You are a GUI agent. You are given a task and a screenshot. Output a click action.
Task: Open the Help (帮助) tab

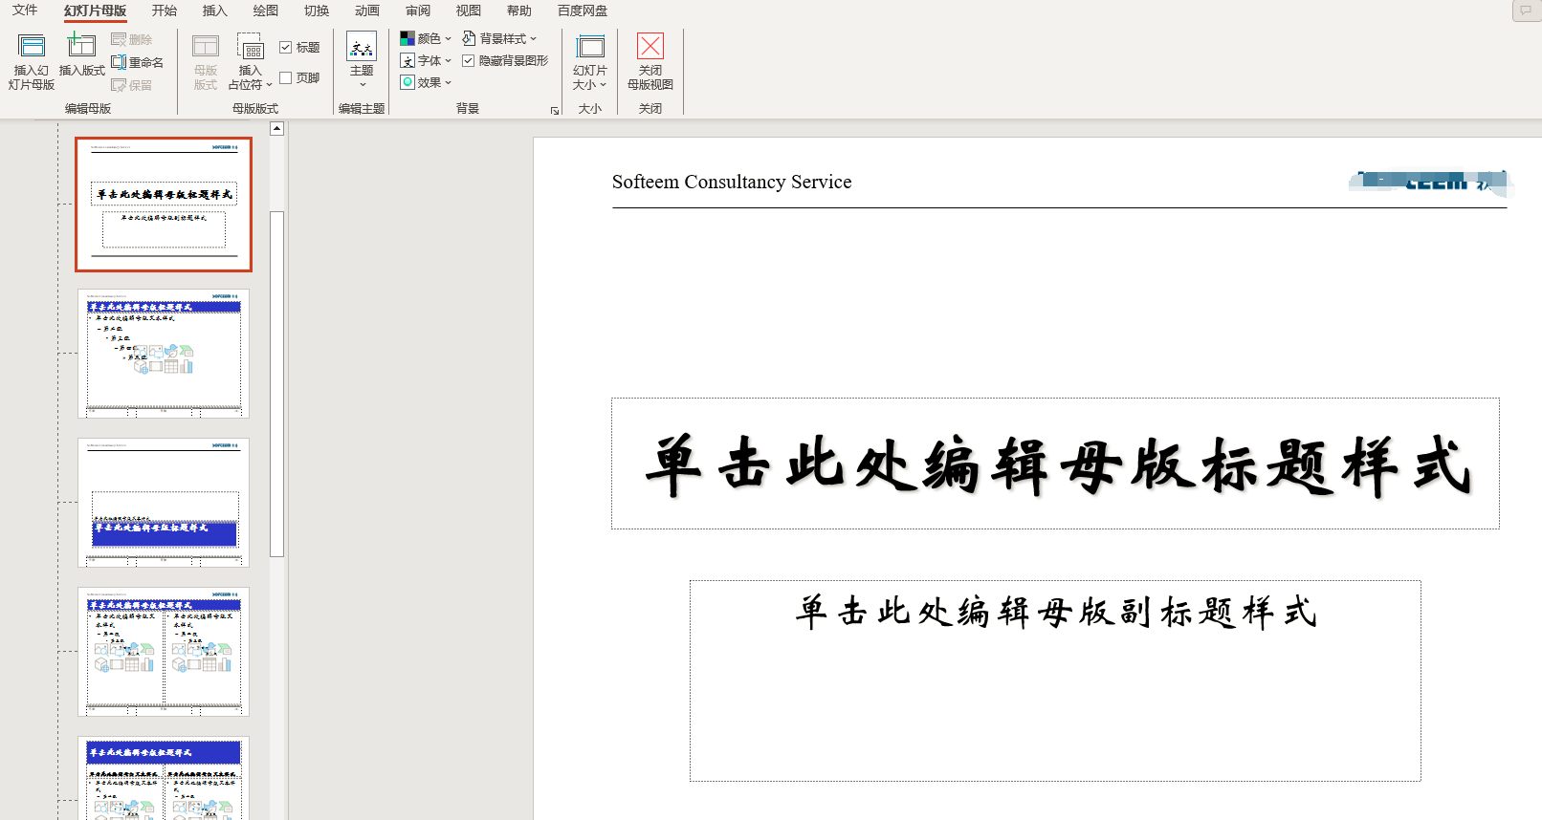(519, 11)
